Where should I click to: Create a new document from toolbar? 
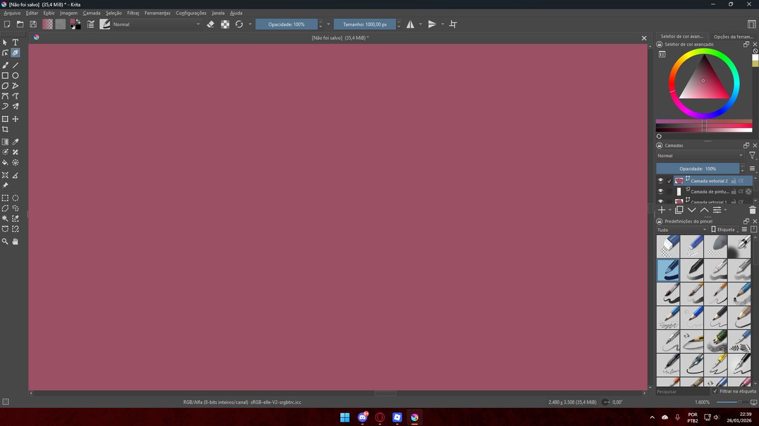[x=7, y=24]
